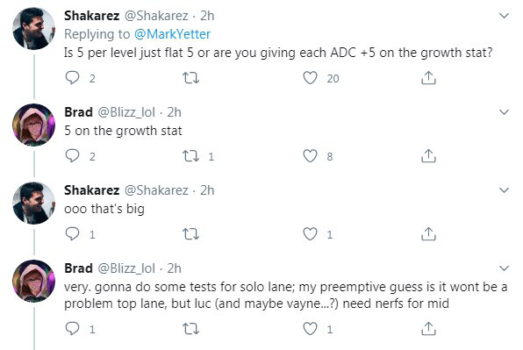Reply to 'ooo that's big' tweet
Image resolution: width=523 pixels, height=350 pixels.
click(x=72, y=233)
